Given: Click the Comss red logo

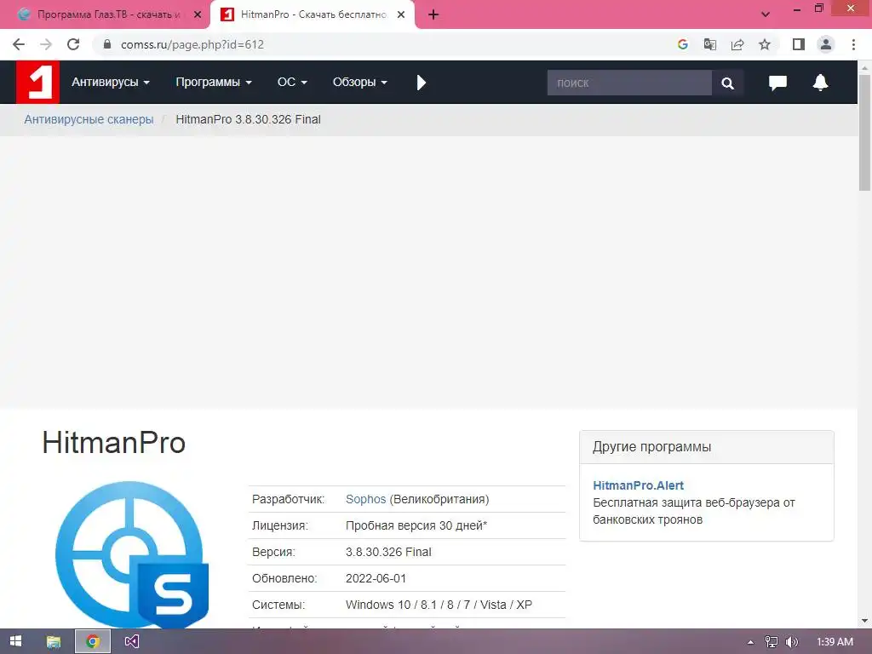Looking at the screenshot, I should (37, 83).
